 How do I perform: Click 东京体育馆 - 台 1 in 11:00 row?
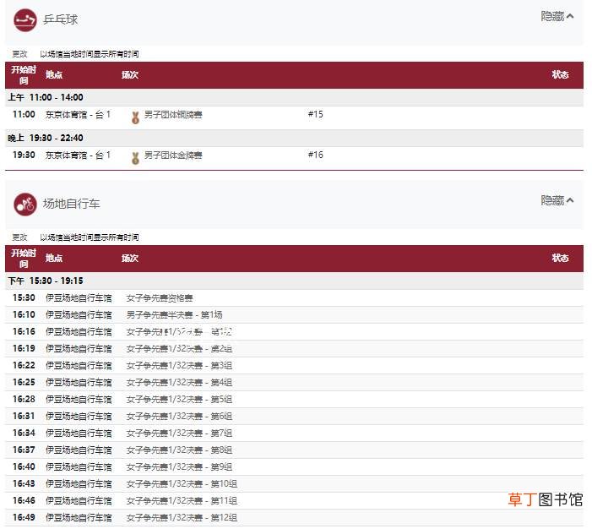[x=78, y=114]
